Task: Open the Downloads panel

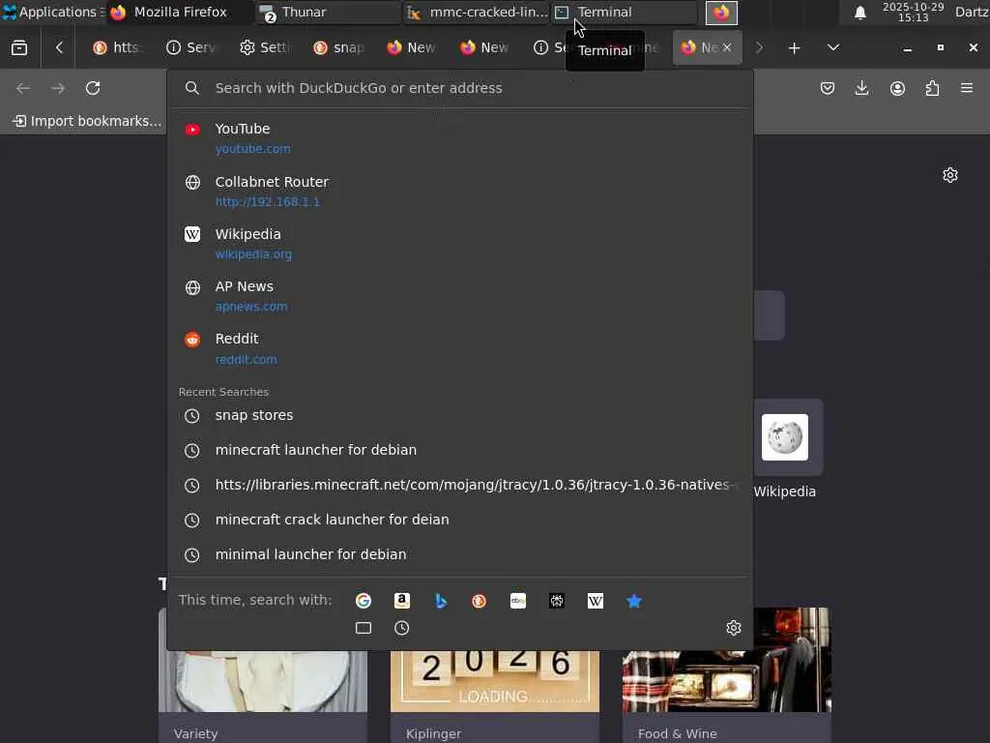Action: (861, 88)
